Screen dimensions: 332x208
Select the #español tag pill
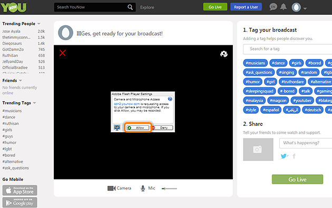point(271,110)
